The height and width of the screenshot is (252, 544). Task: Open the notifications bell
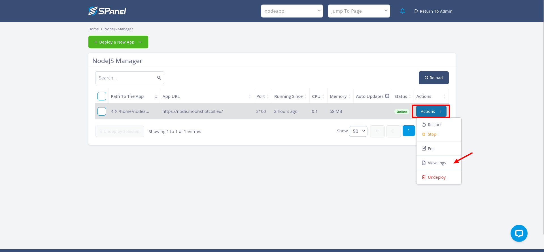point(402,11)
